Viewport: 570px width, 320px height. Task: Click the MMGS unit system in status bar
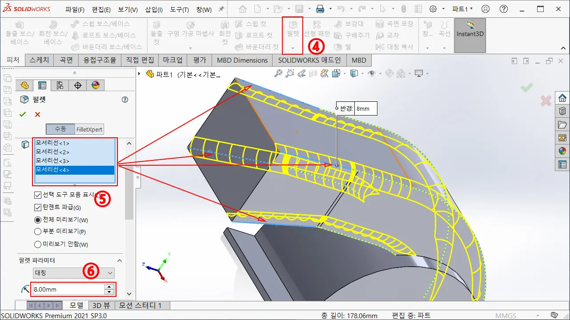click(506, 316)
